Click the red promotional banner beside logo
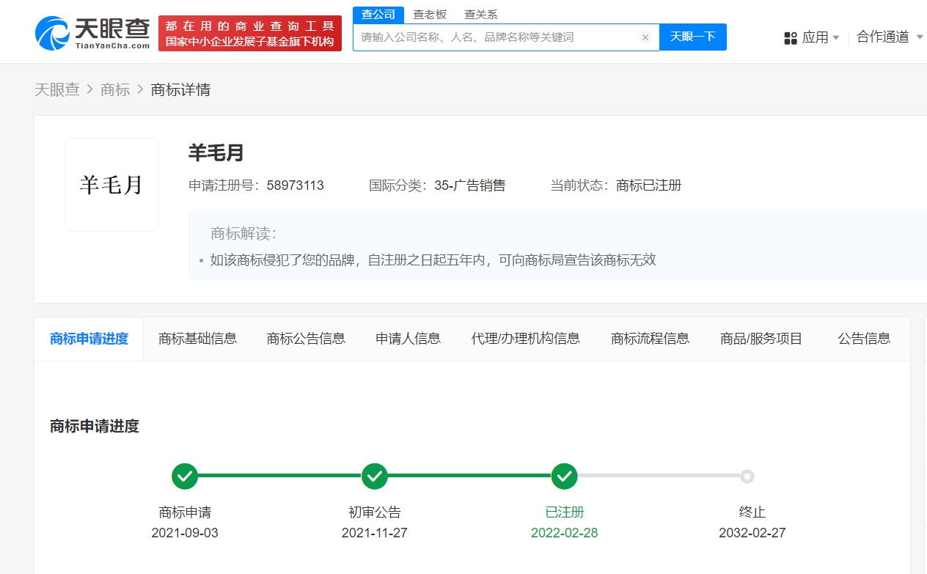 pos(250,34)
